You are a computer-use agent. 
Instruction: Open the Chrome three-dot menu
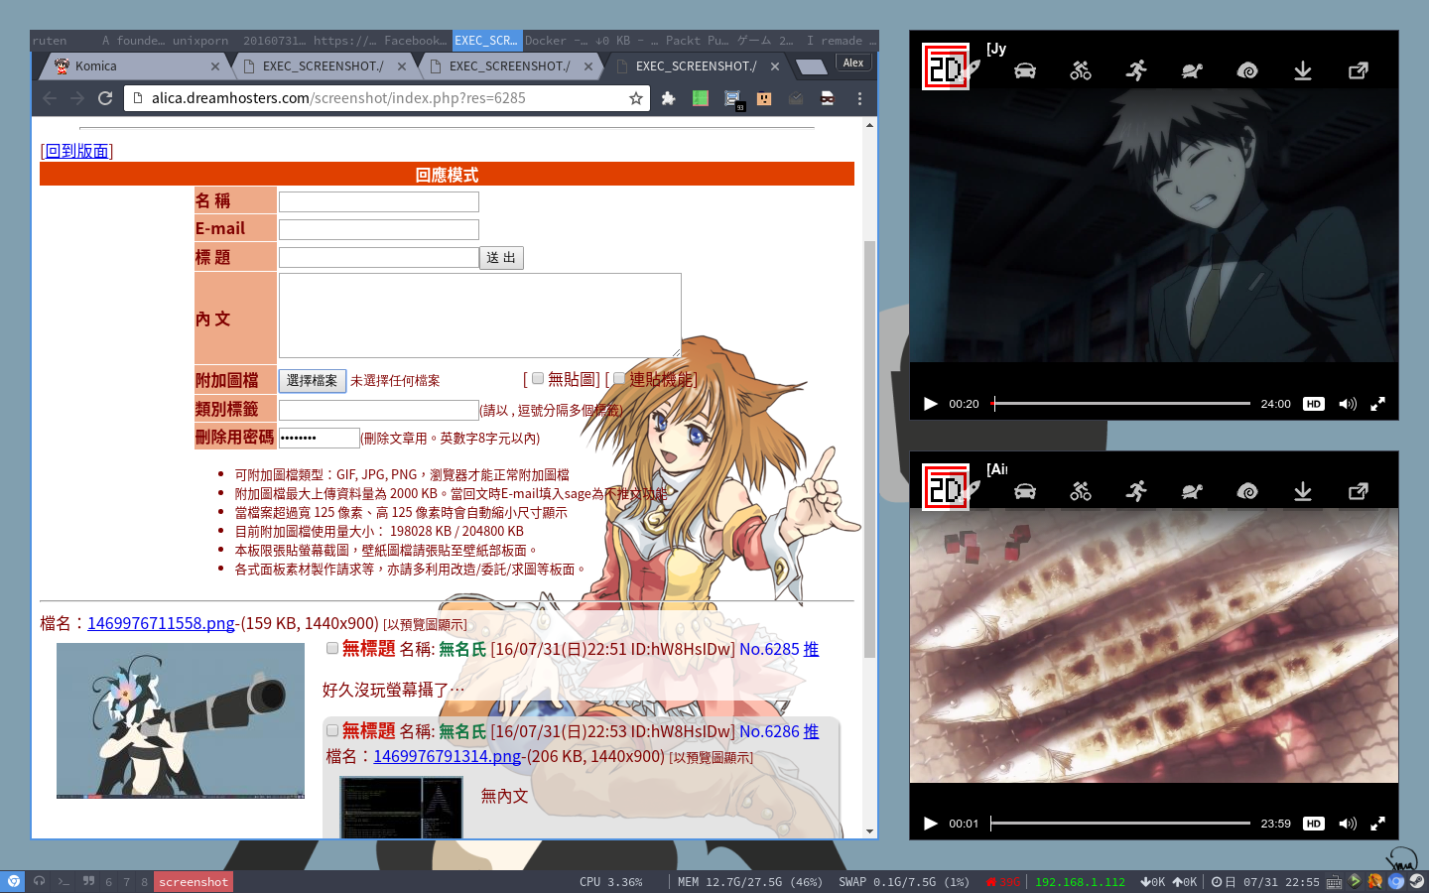point(859,98)
